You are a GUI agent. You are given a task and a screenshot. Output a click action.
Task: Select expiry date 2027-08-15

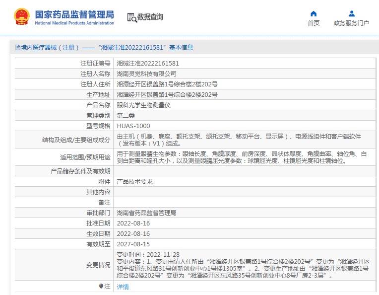click(133, 244)
